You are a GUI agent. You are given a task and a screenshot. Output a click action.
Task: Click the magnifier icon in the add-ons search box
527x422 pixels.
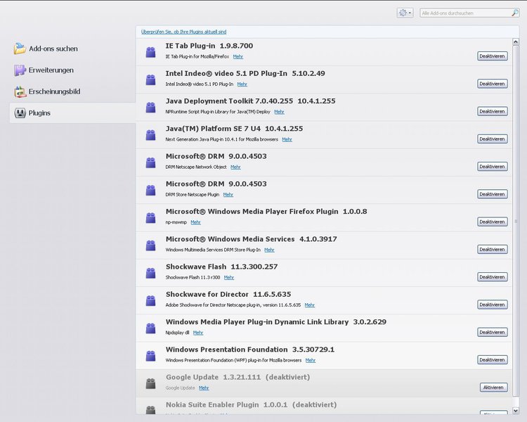(x=514, y=13)
